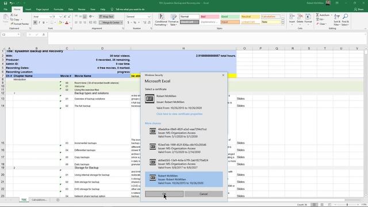Toggle Bold formatting

(x=35, y=22)
